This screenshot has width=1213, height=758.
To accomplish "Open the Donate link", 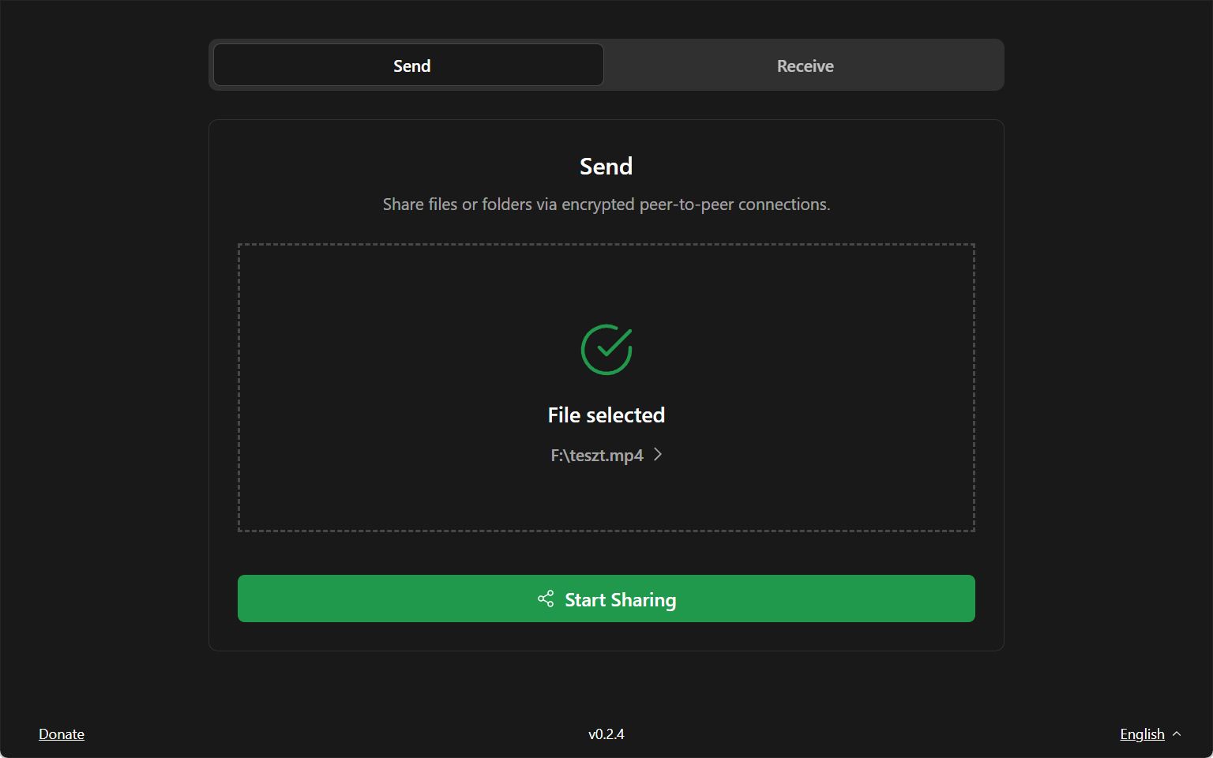I will tap(62, 734).
